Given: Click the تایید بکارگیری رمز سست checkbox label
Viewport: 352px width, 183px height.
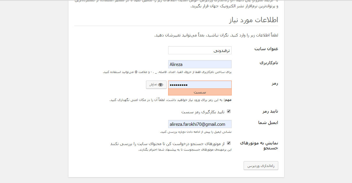Looking at the screenshot, I should [203, 112].
